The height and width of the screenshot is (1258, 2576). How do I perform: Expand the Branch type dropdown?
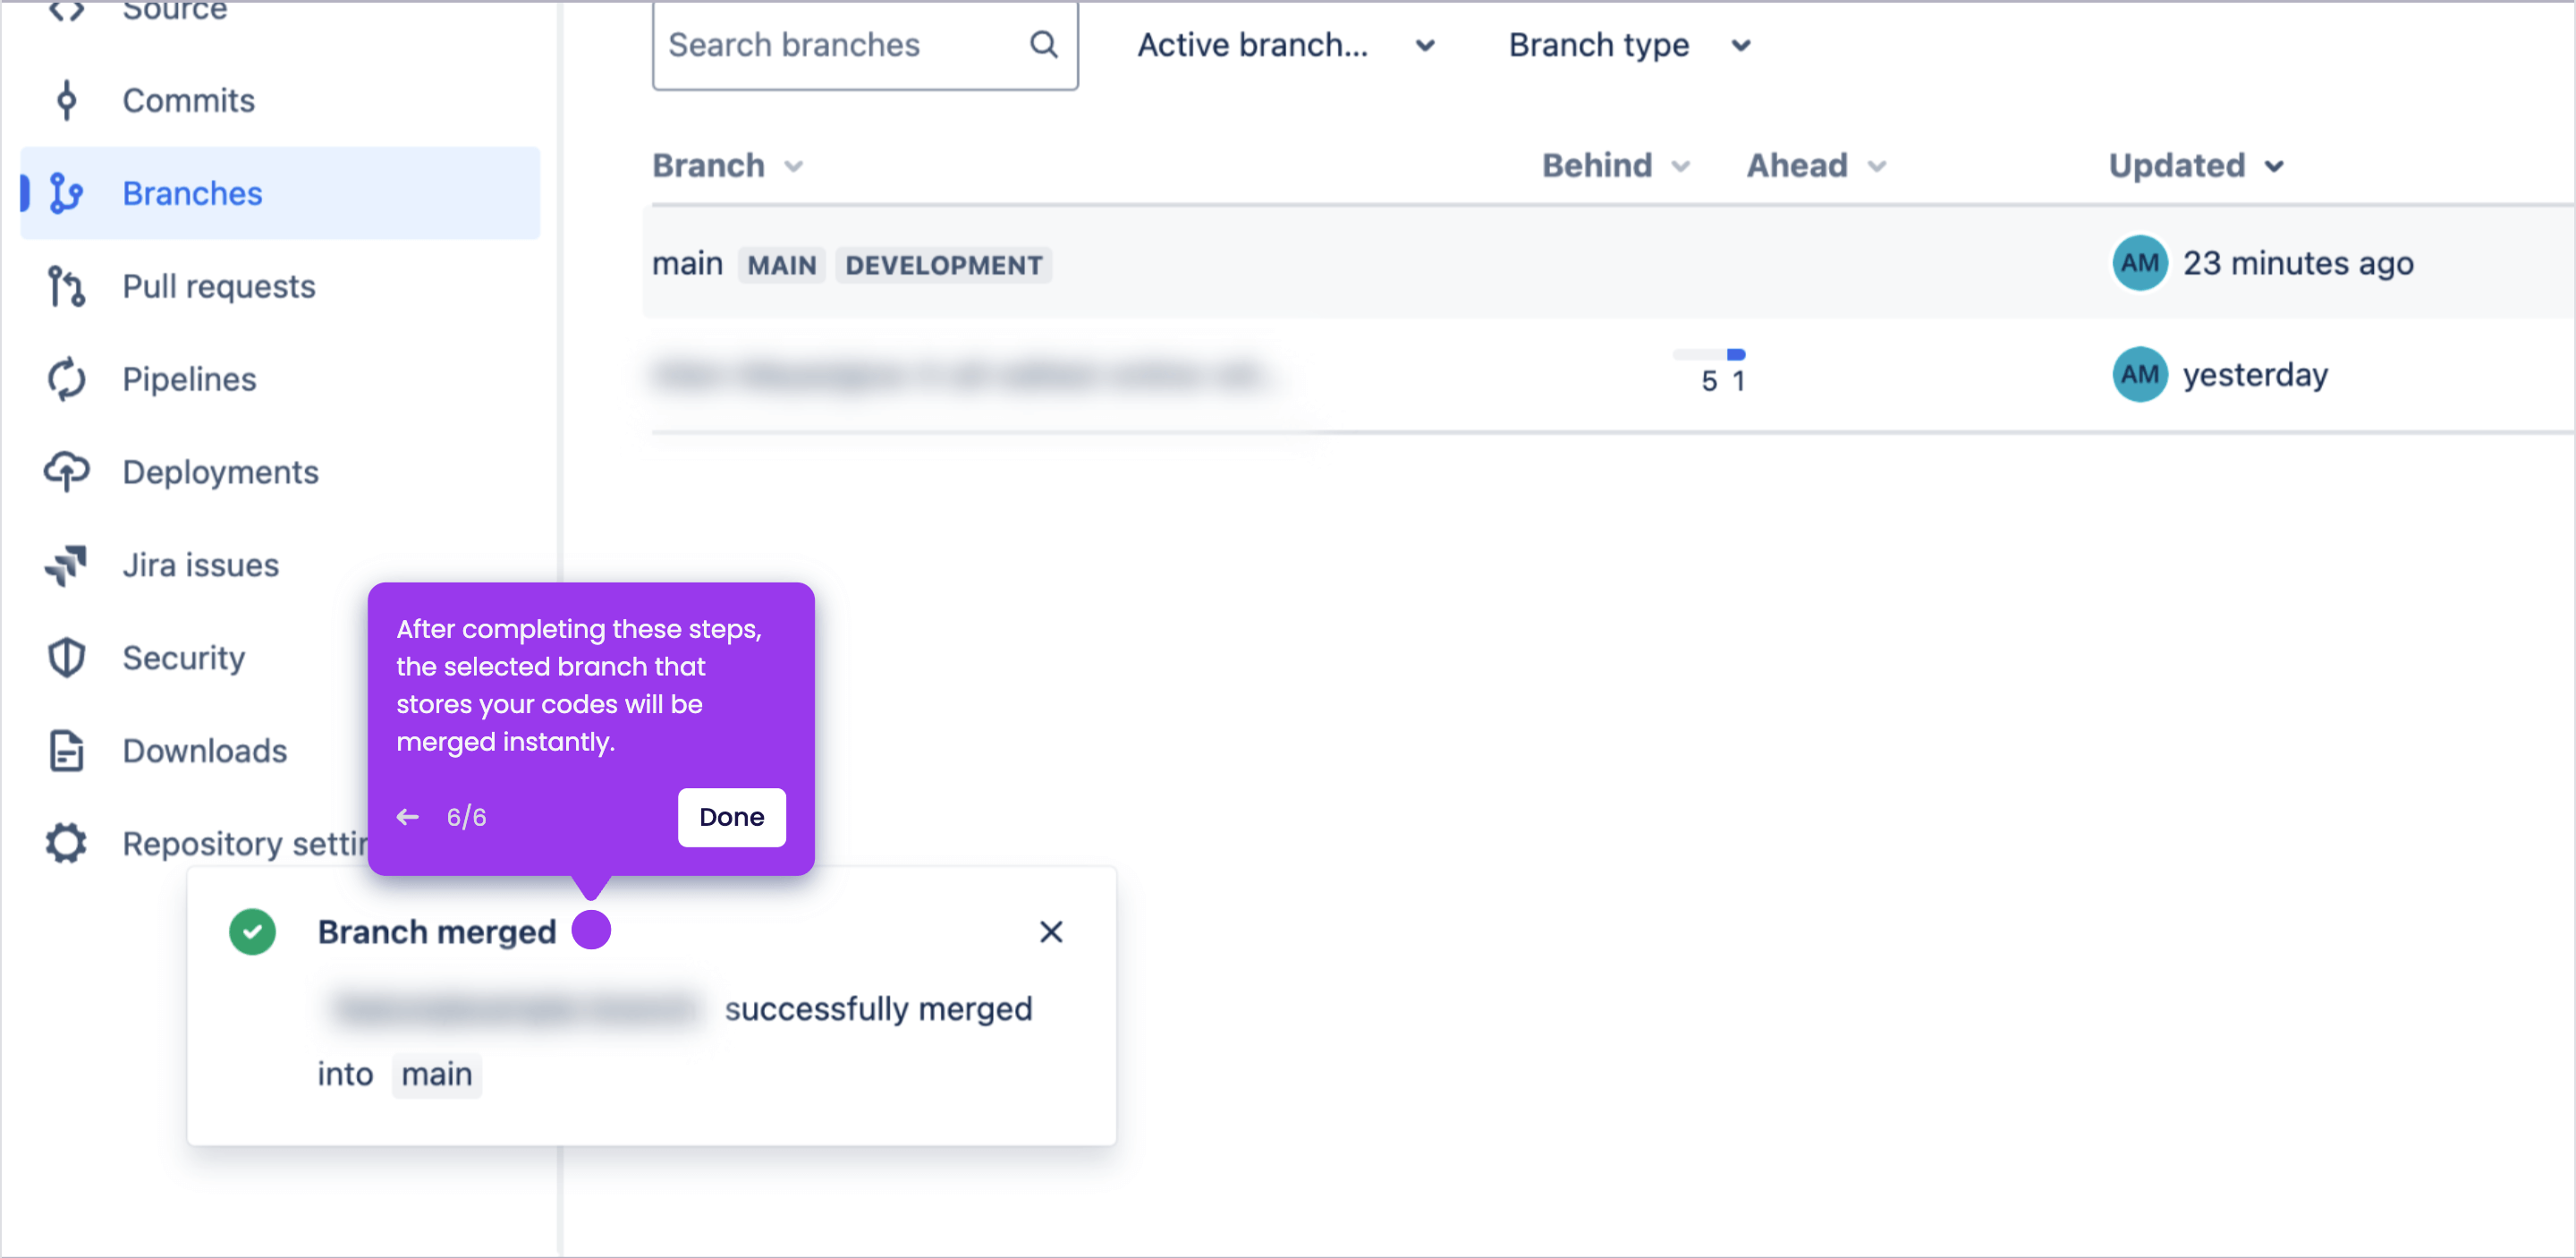coord(1629,44)
